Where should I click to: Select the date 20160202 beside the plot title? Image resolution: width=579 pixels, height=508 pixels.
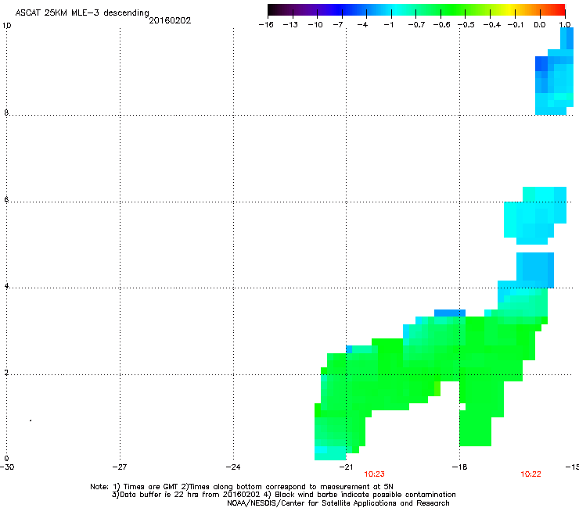pos(170,20)
